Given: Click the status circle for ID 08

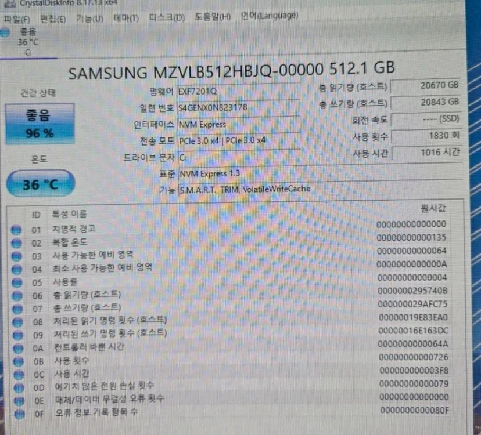Looking at the screenshot, I should [18, 322].
